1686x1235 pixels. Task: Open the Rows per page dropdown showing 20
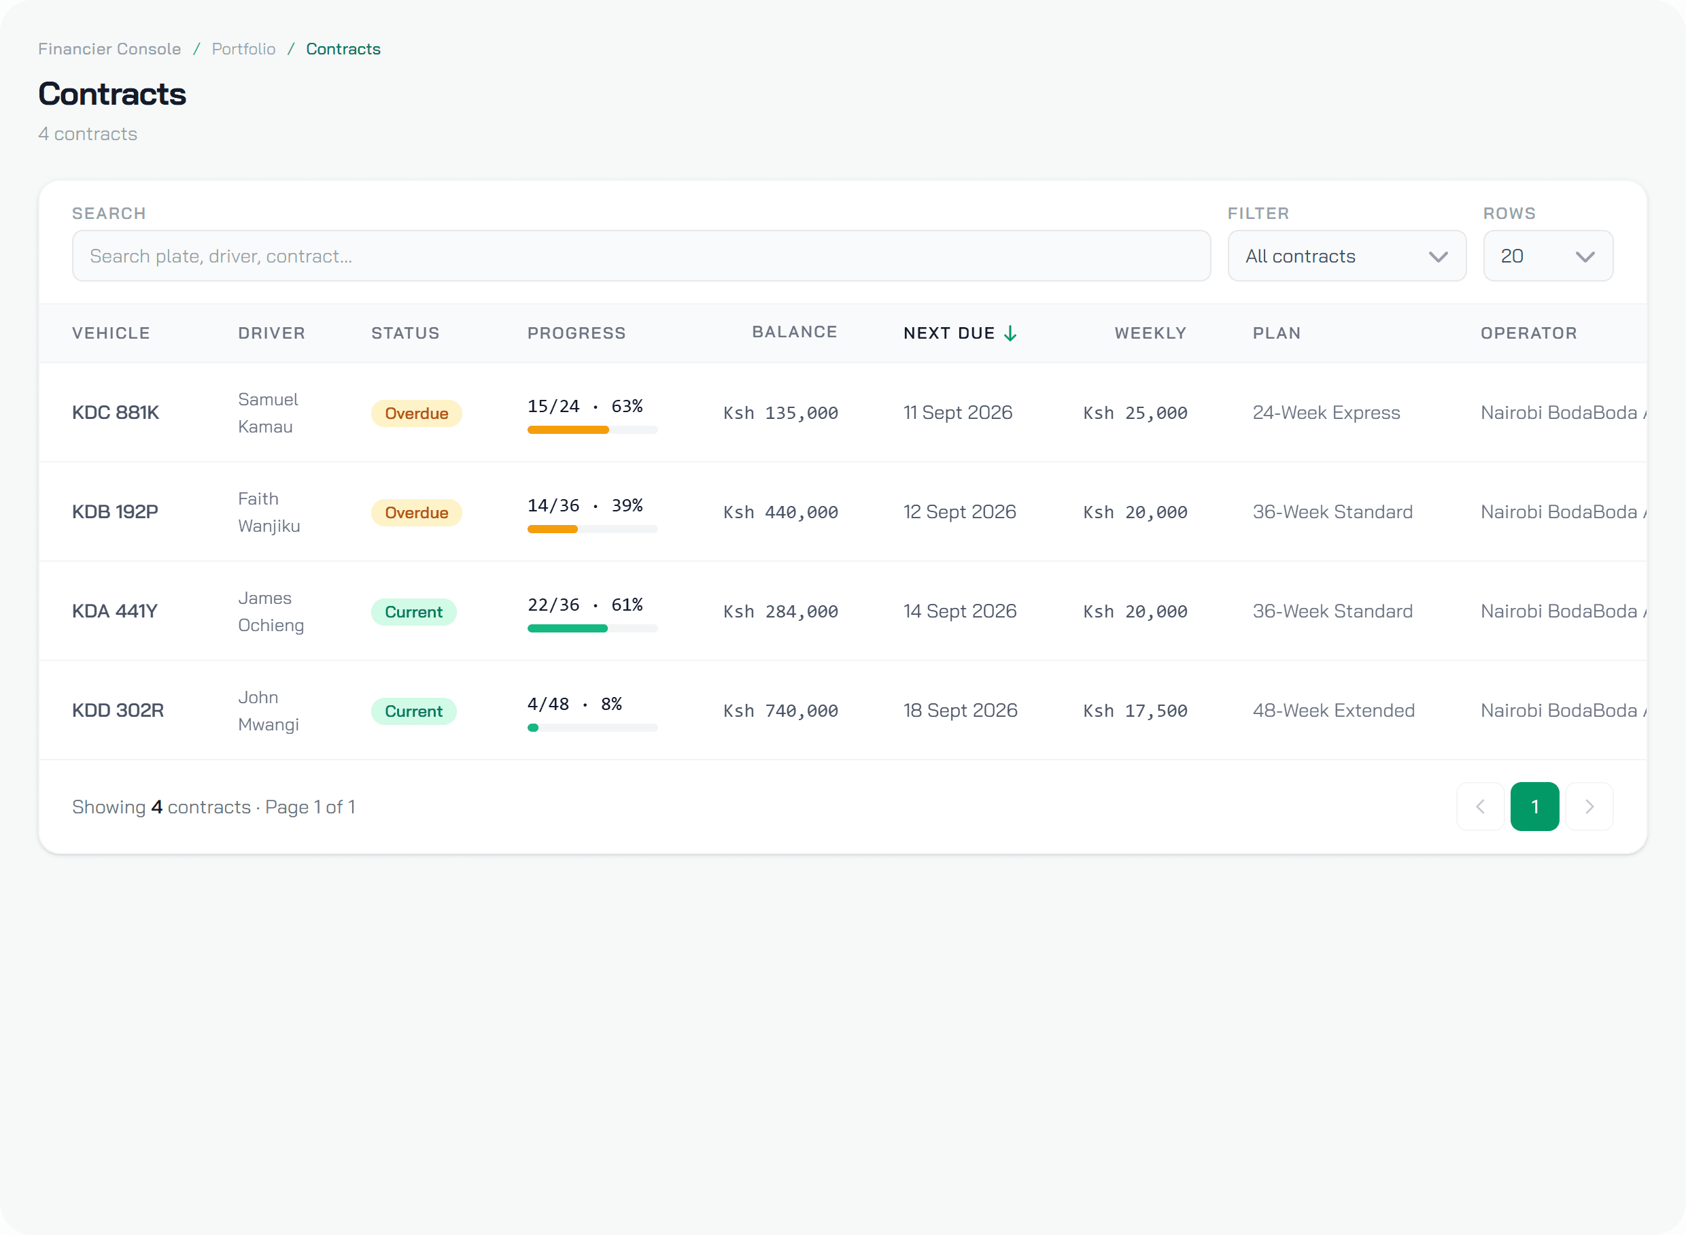pos(1548,256)
